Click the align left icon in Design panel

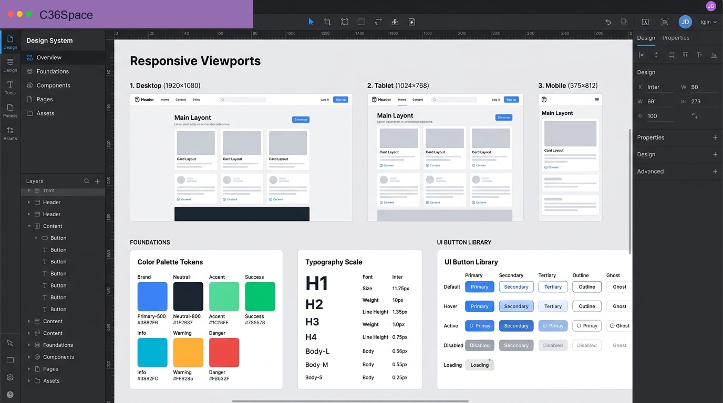[642, 55]
